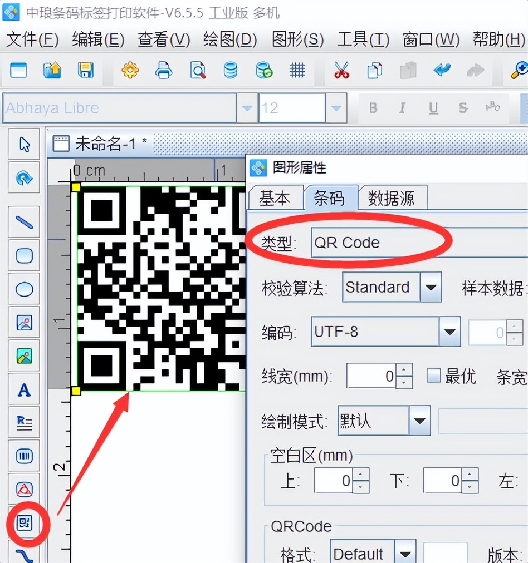The height and width of the screenshot is (563, 528).
Task: Open the 编辑(E) menu
Action: coord(98,39)
